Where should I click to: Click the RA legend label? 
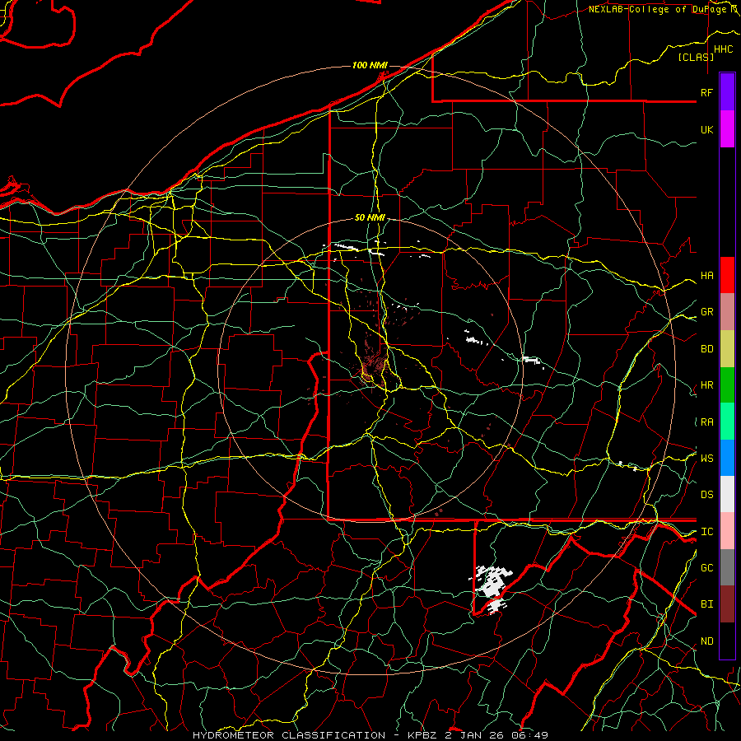click(706, 422)
